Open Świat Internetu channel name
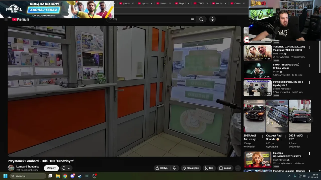Screen dimensions: 321x180 (x=280, y=160)
